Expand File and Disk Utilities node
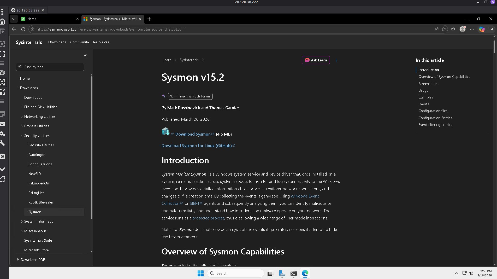Viewport: 497px width, 279px height. (x=22, y=107)
